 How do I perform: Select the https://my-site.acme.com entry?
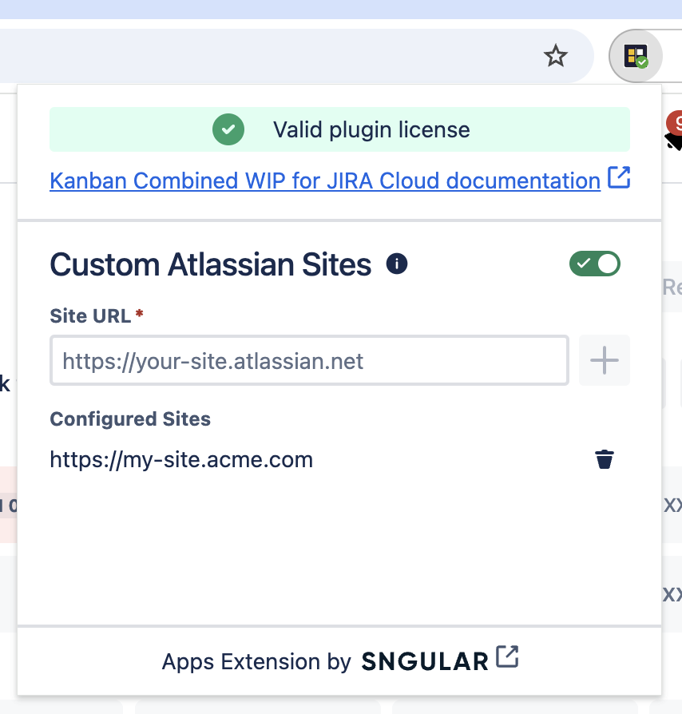[x=181, y=459]
